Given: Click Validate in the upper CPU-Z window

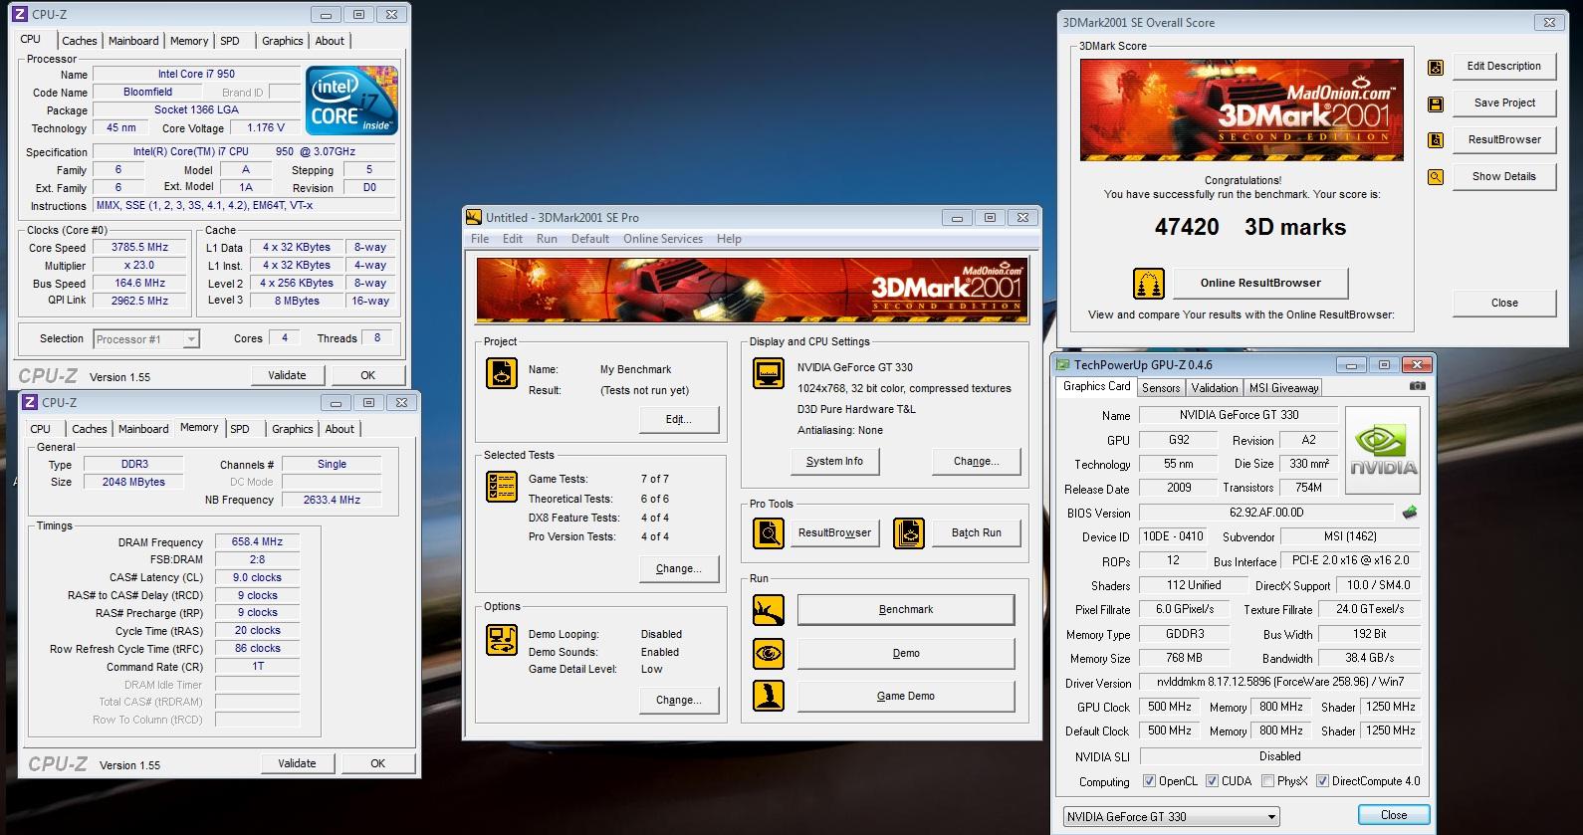Looking at the screenshot, I should point(287,375).
